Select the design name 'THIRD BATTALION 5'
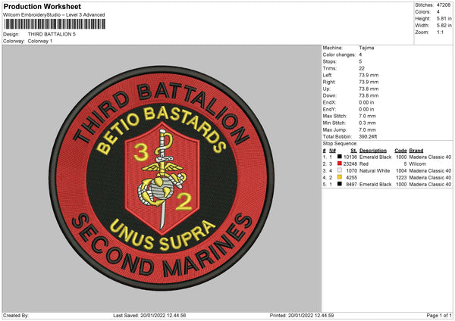Viewport: 455px width, 321px height. (x=52, y=34)
